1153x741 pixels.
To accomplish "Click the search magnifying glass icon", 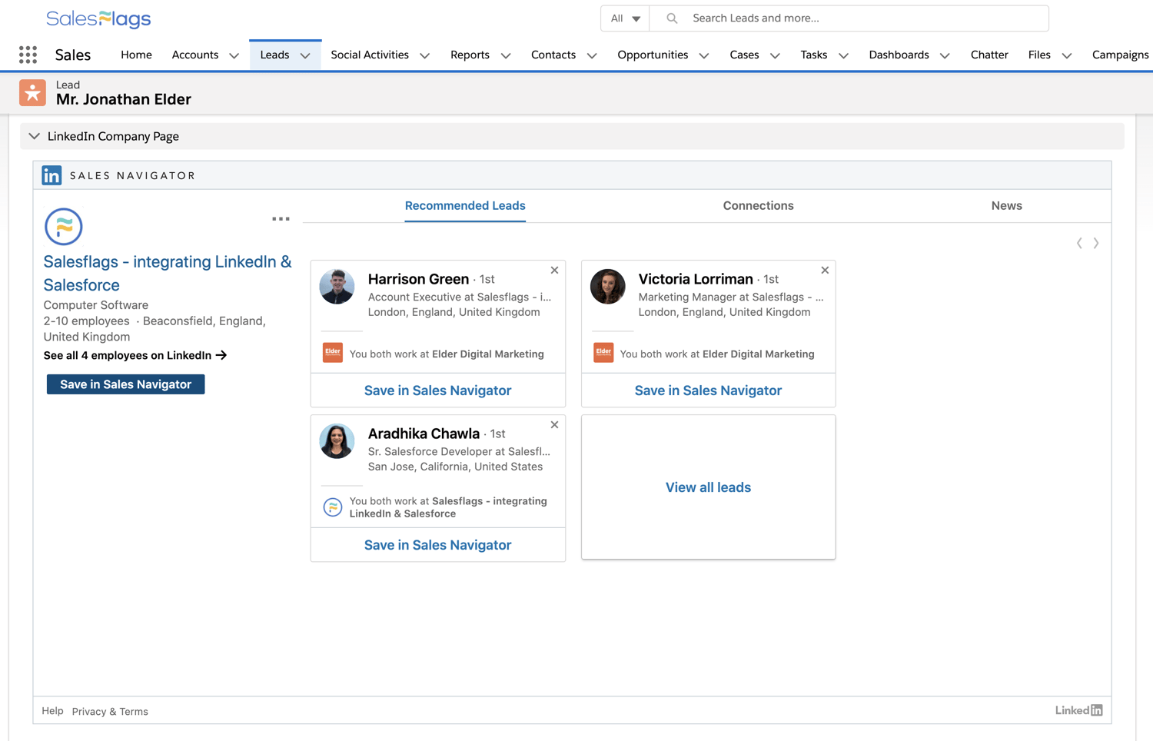I will [670, 18].
